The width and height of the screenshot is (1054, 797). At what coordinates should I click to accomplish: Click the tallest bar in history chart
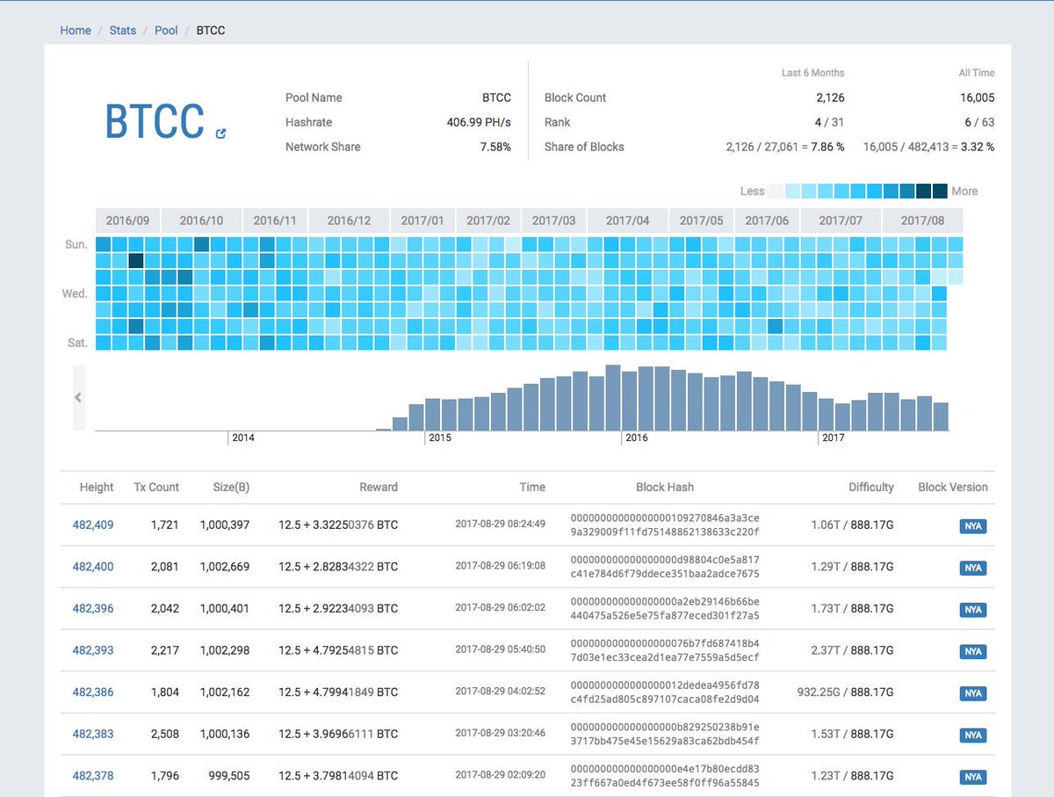tap(613, 398)
